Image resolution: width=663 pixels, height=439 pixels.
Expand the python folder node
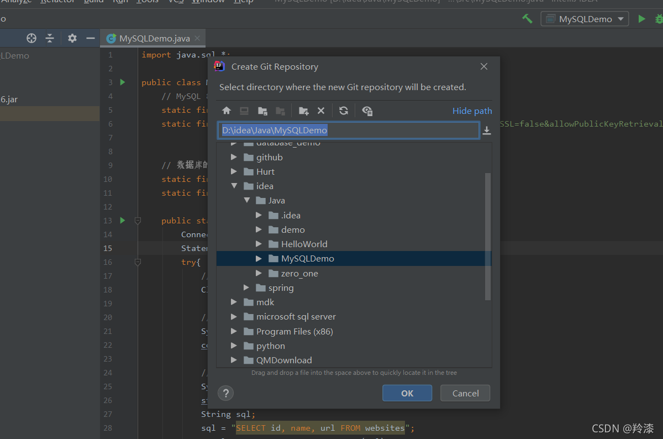click(234, 346)
